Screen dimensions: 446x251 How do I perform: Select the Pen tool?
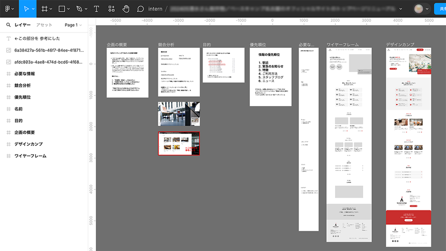[x=79, y=9]
